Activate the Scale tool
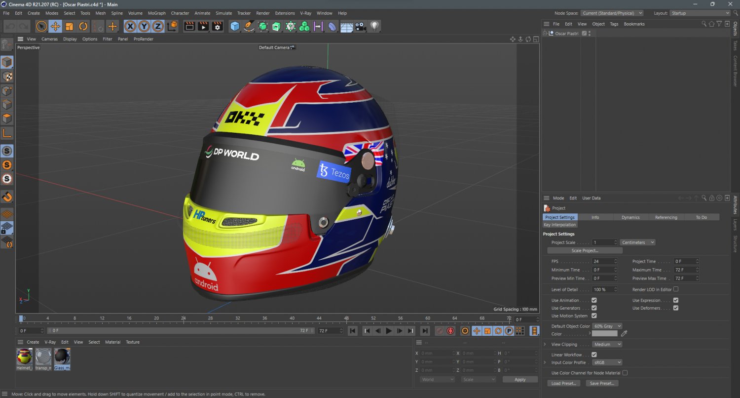The image size is (740, 398). coord(69,26)
